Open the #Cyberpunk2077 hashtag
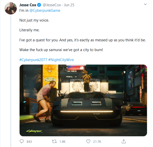Viewport: 153px width, 147px height. [x=33, y=60]
